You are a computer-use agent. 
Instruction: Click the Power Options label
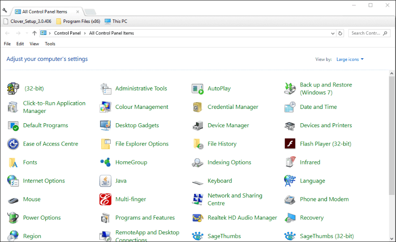(x=42, y=218)
